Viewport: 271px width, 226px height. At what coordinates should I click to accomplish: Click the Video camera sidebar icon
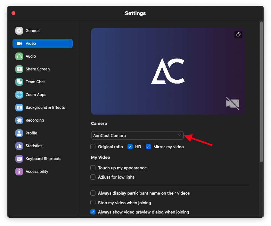tap(19, 44)
